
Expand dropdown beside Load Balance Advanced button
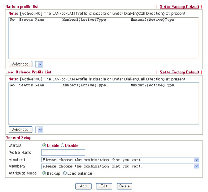click(39, 130)
